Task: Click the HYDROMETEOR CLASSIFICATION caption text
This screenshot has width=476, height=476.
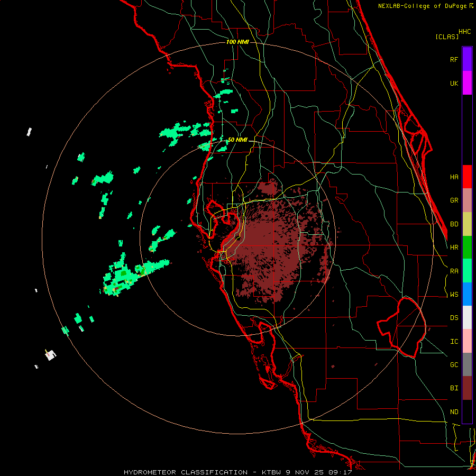Action: [186, 472]
